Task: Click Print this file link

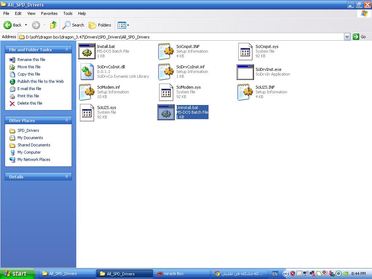Action: pos(28,96)
